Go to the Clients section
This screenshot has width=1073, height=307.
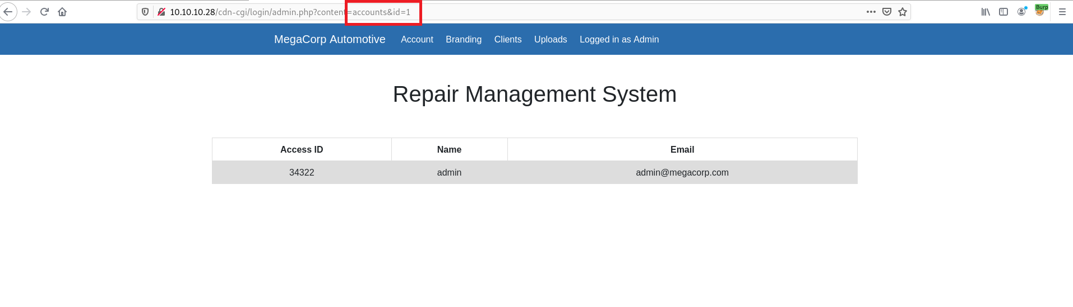[507, 40]
